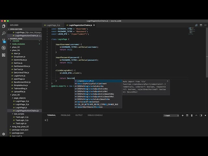The height and width of the screenshot is (156, 208).
Task: Expand the tong_hop_phan_02 folder
Action: (20, 126)
